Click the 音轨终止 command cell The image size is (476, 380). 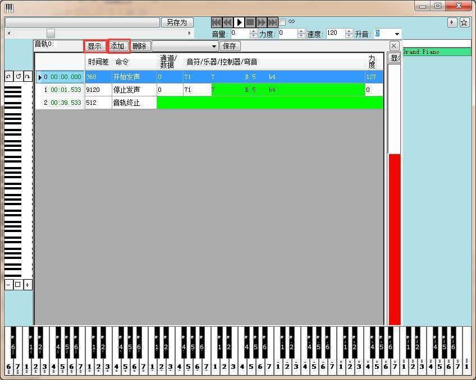[x=134, y=103]
